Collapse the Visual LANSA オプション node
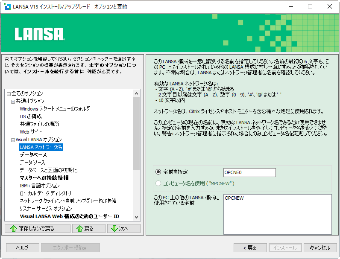The height and width of the screenshot is (259, 340). pyautogui.click(x=13, y=140)
